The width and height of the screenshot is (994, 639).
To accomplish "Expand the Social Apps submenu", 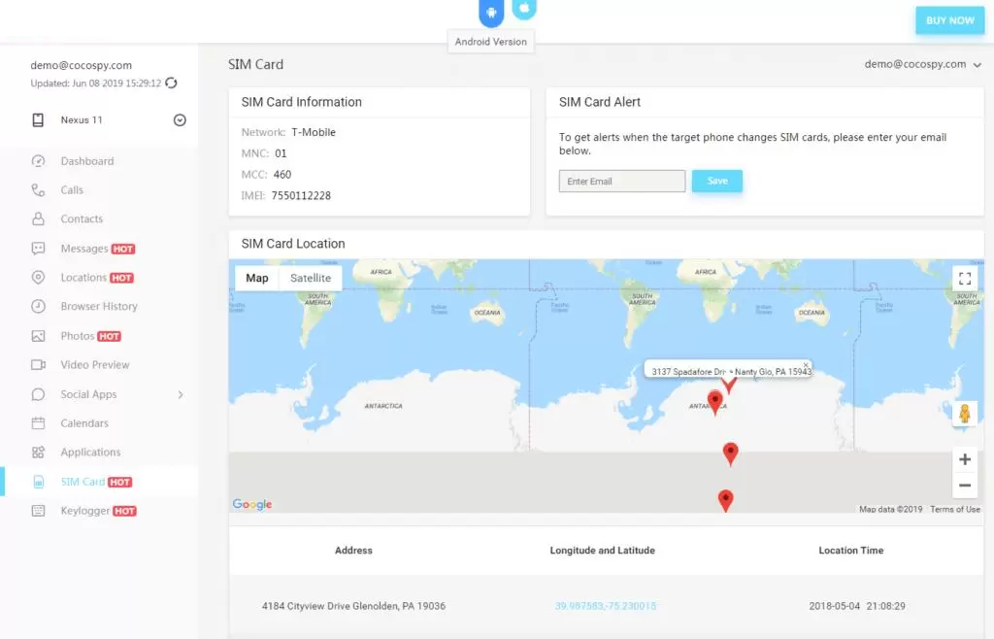I will 181,394.
